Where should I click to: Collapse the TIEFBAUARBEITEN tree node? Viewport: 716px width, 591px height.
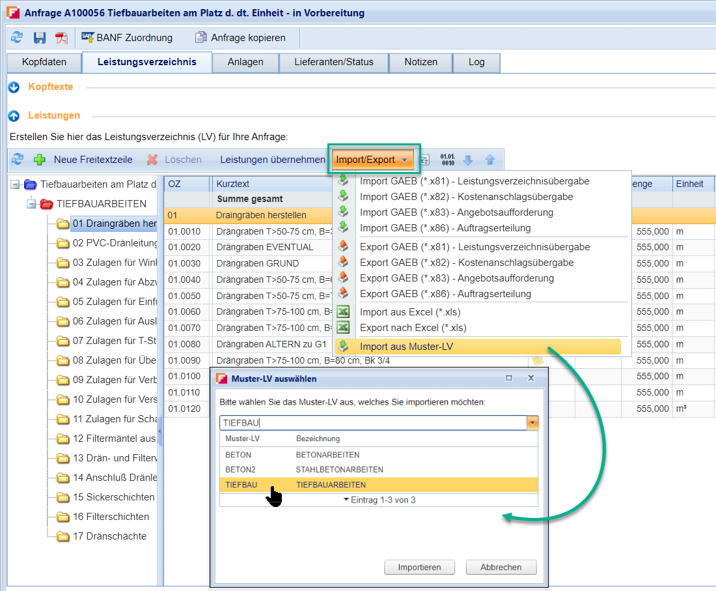click(31, 204)
